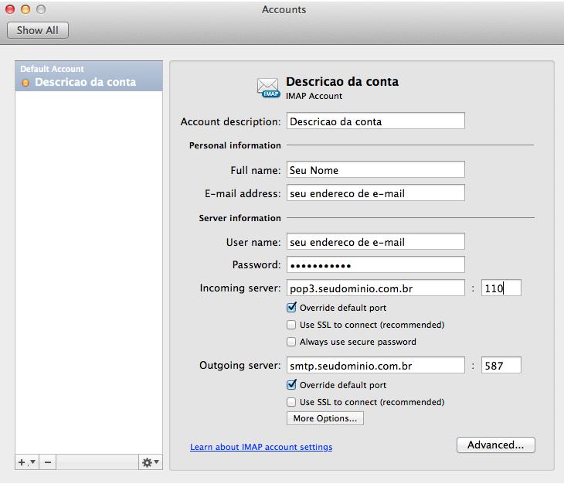The image size is (564, 484).
Task: Enable SSL for outgoing server
Action: 291,402
